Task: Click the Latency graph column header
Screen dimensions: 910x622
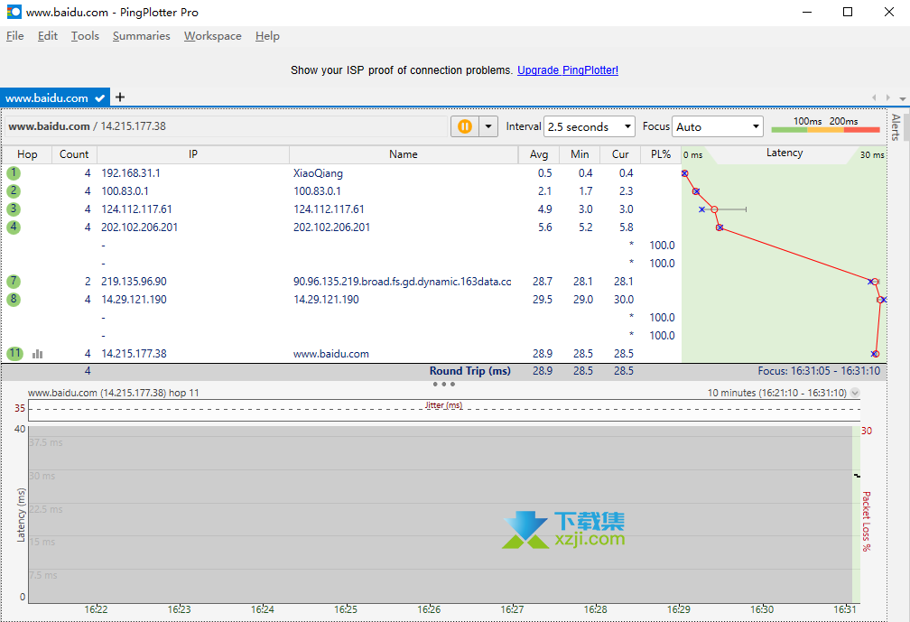Action: click(784, 153)
